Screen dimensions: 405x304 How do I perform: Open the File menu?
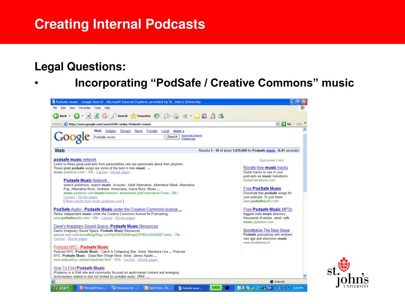point(55,108)
